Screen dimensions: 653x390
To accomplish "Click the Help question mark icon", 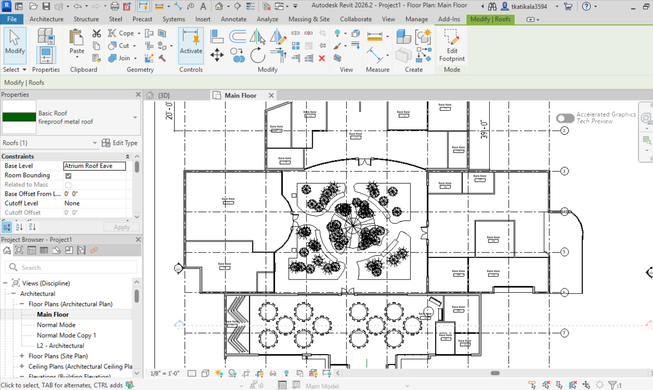I will pyautogui.click(x=586, y=6).
